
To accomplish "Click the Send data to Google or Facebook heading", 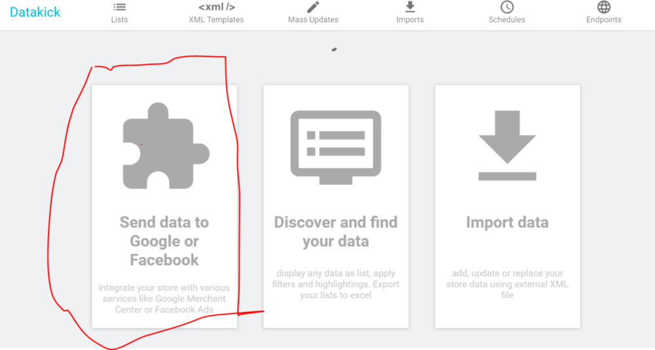I will coord(164,241).
